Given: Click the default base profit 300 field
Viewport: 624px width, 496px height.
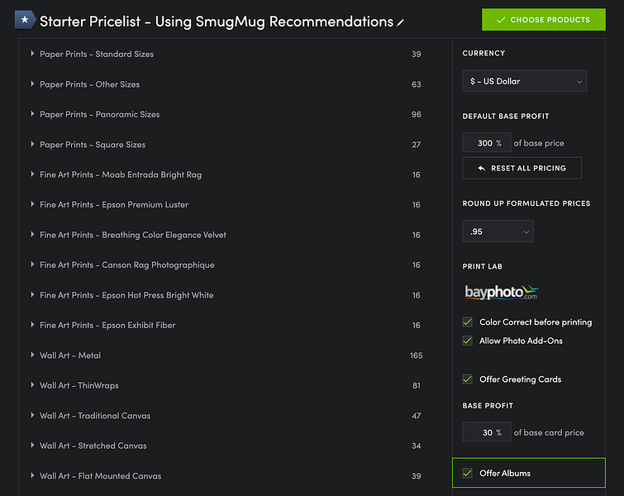Looking at the screenshot, I should click(484, 143).
